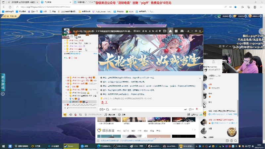This screenshot has height=149, width=265.
Task: Open channel info icon in YY header
Action: tap(160, 31)
